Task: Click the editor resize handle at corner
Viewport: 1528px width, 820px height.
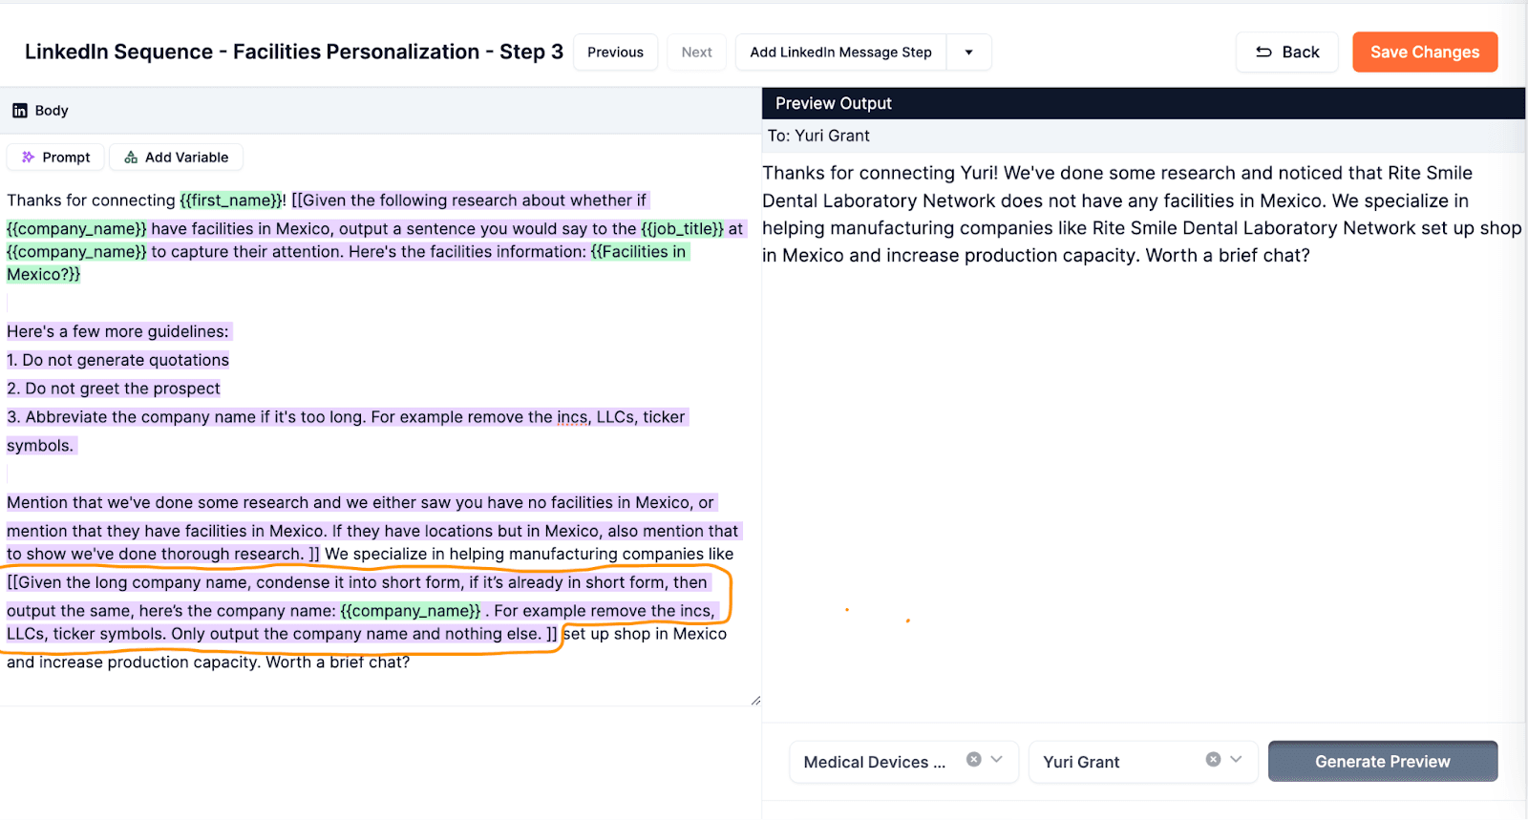Action: pyautogui.click(x=755, y=700)
